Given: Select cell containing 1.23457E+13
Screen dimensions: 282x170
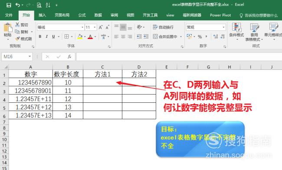Looking at the screenshot, I should [x=31, y=115].
